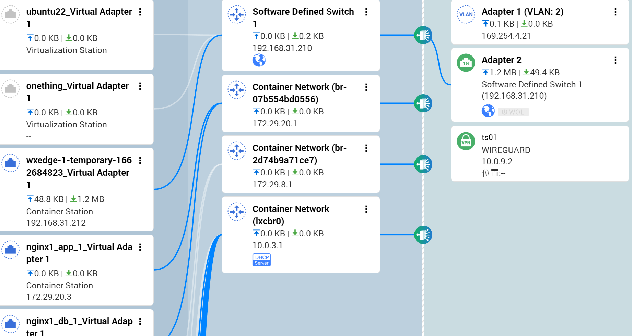Click the blue adapter icon for wxedge-1-temporary adapter
This screenshot has width=632, height=336.
(x=11, y=163)
